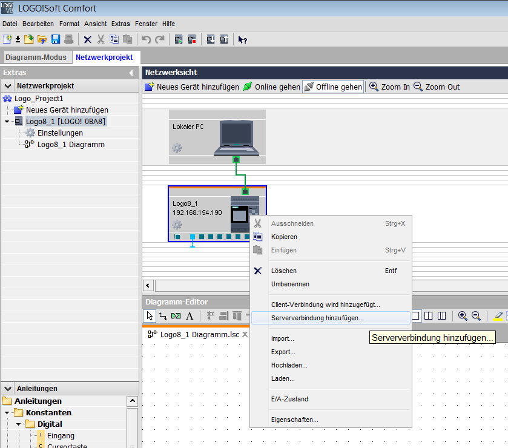Click the Online gehen button
508x448 pixels.
tap(271, 87)
